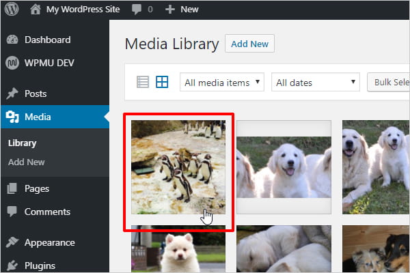This screenshot has height=273, width=410.
Task: Open the All dates filter dropdown
Action: pos(316,83)
